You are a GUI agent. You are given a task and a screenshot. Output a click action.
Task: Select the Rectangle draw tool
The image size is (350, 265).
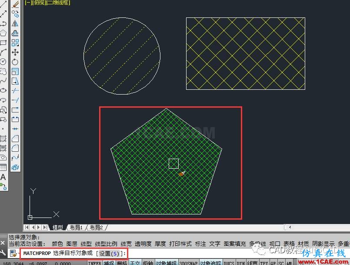3,43
